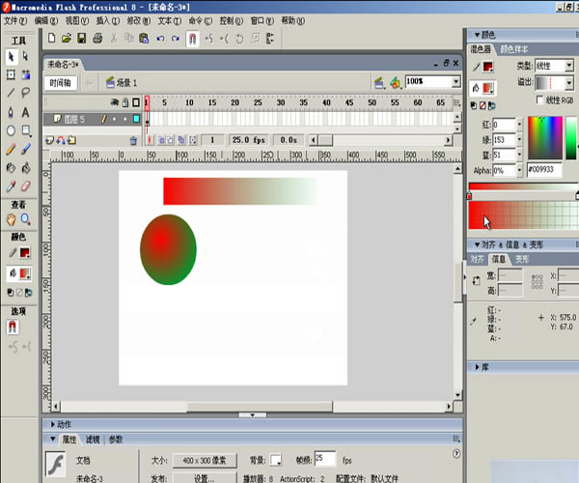Click the hex color field #009933

click(x=543, y=170)
